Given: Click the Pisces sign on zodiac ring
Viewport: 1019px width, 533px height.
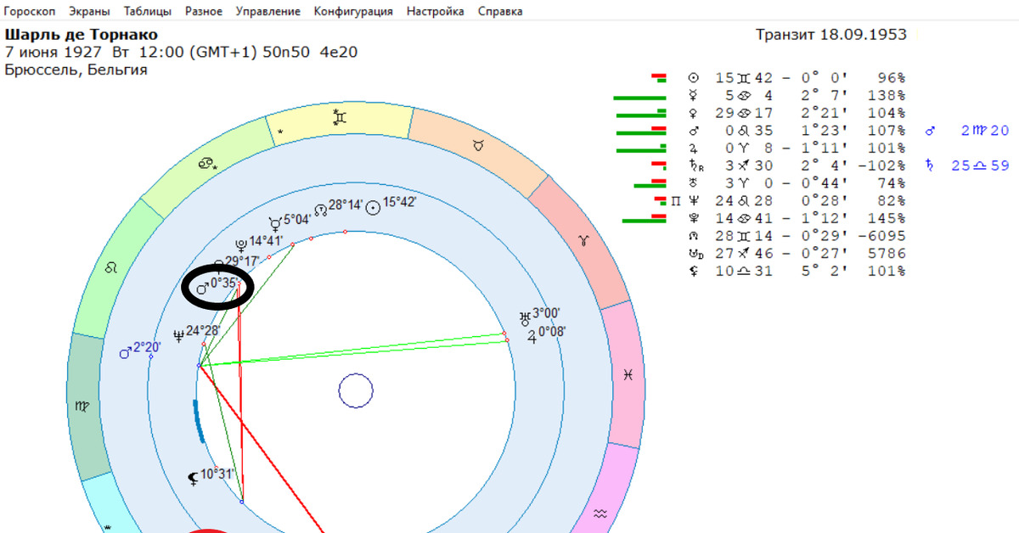Looking at the screenshot, I should click(x=628, y=374).
